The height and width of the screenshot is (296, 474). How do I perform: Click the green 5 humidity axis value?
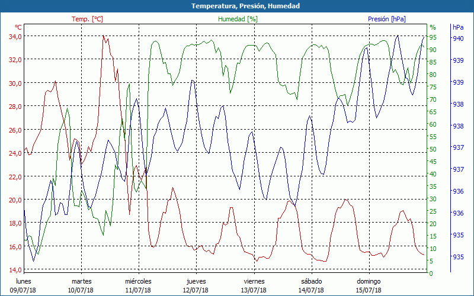click(431, 261)
